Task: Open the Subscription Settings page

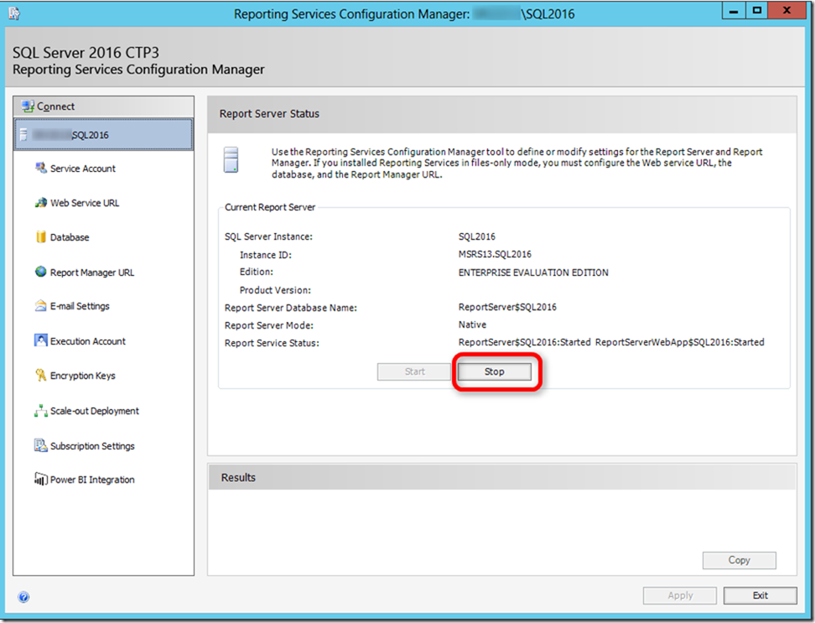Action: (x=92, y=446)
